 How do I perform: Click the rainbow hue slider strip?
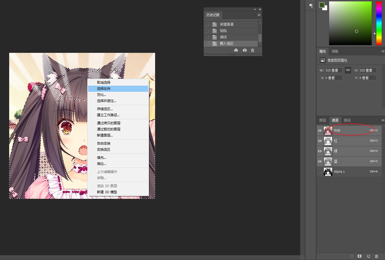[379, 23]
